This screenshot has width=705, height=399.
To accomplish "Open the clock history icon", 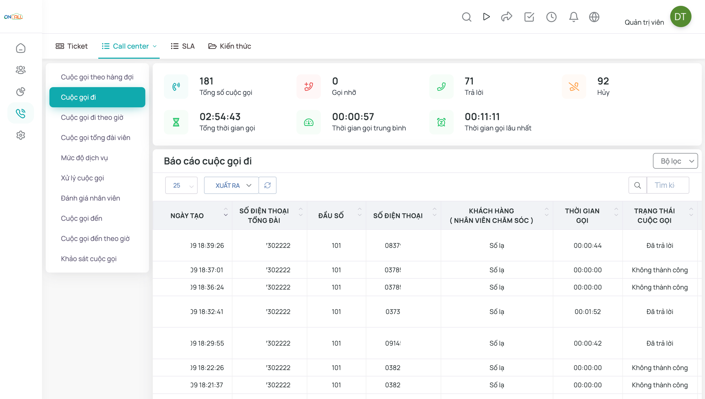I will (551, 17).
